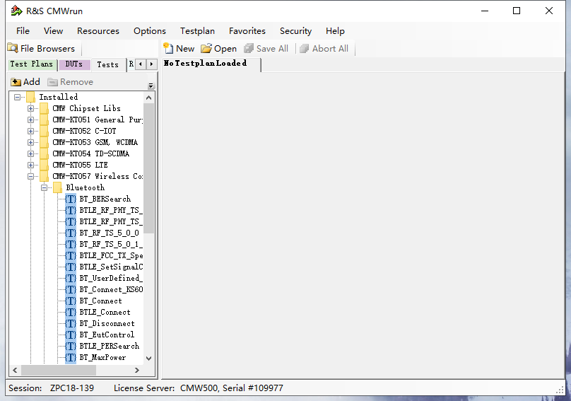Expand the CMW-KT055 LTE node
Image resolution: width=571 pixels, height=401 pixels.
[x=30, y=165]
